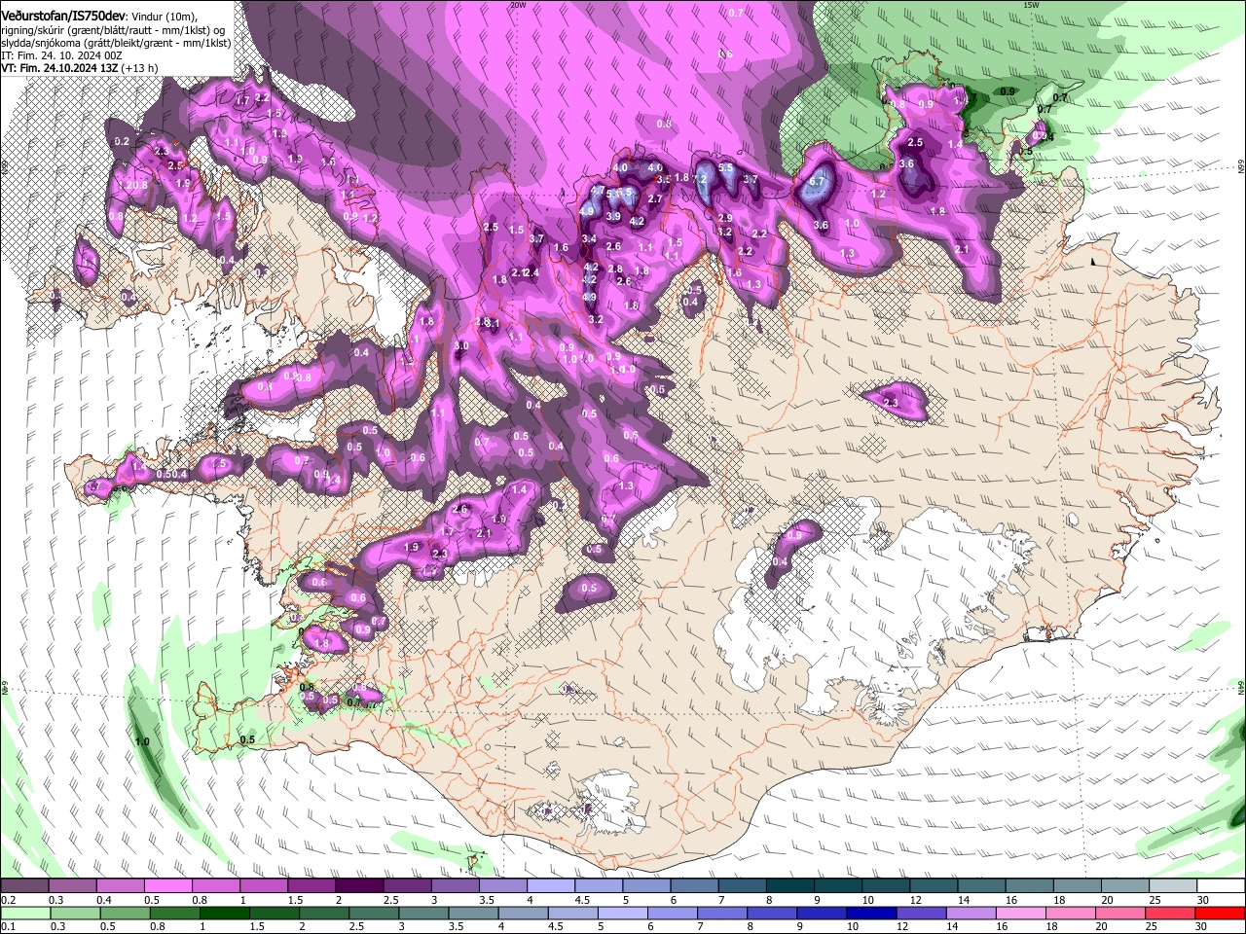Click the white top legend swatch after 30
This screenshot has width=1246, height=934.
click(1220, 886)
